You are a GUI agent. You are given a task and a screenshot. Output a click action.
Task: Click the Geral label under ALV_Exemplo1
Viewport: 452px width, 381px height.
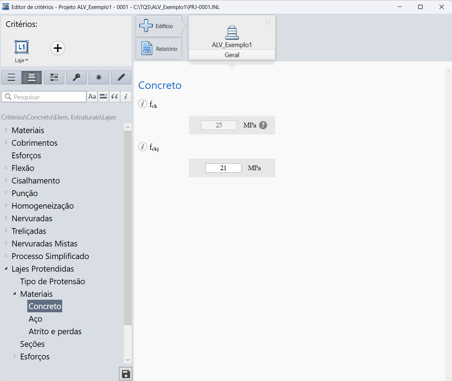pyautogui.click(x=232, y=55)
